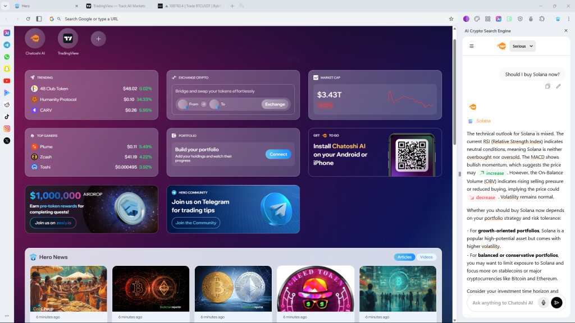Image resolution: width=575 pixels, height=323 pixels.
Task: Open the gold and silver coins news thumbnail
Action: tap(233, 289)
